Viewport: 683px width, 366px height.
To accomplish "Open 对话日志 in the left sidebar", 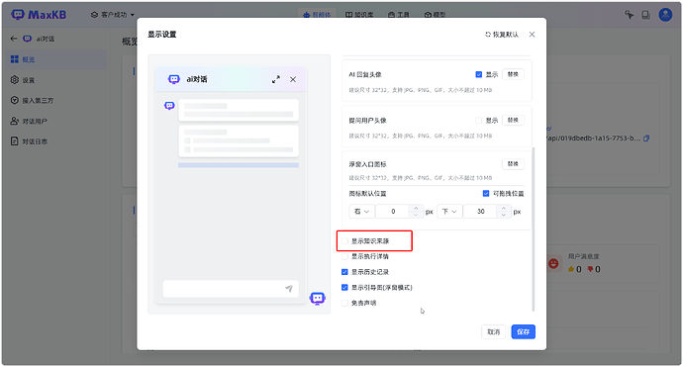I will click(56, 141).
